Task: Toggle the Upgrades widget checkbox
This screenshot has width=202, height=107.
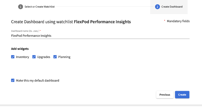Action: [34, 57]
